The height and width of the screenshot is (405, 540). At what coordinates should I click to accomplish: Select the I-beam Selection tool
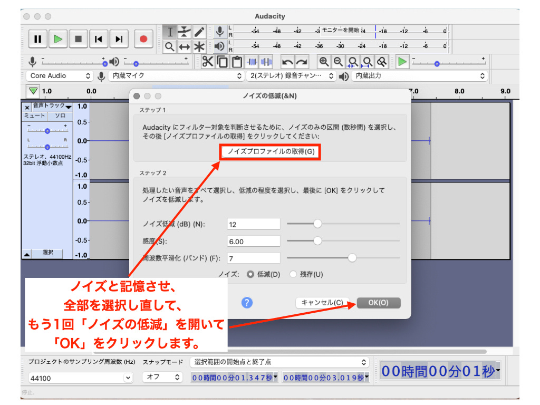(170, 32)
